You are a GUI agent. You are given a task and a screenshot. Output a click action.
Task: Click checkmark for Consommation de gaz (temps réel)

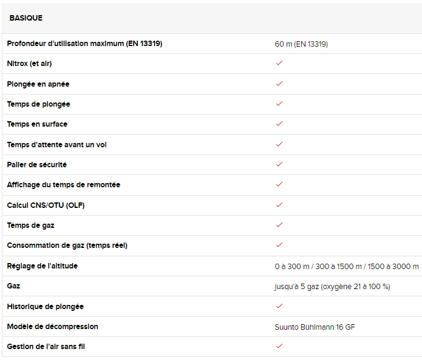(279, 245)
